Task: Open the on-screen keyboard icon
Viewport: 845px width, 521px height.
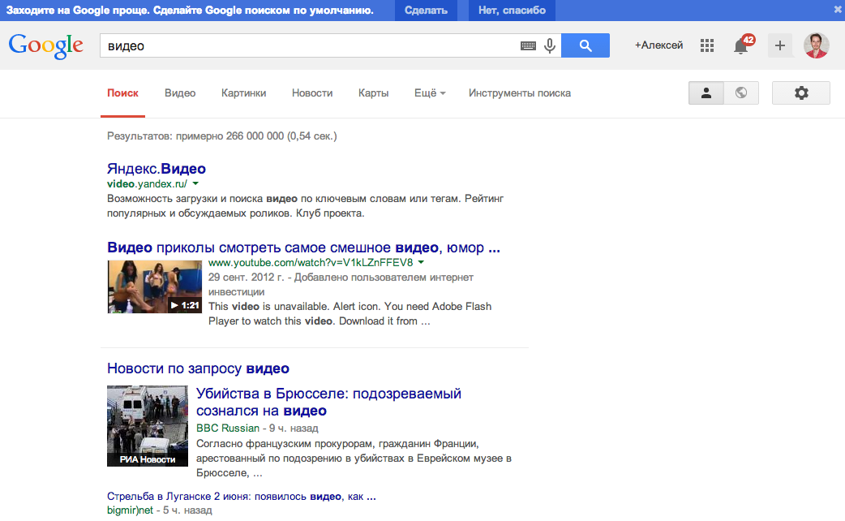Action: [528, 45]
